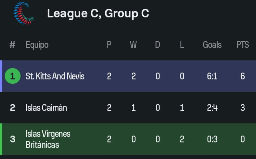The image size is (256, 159).
Task: Sort table by the L column
Action: click(x=182, y=45)
